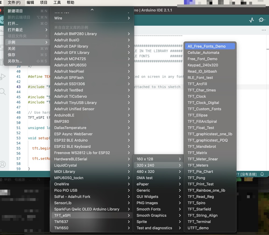Expand Adafruit GFX Library examples
The image size is (269, 235).
click(92, 53)
